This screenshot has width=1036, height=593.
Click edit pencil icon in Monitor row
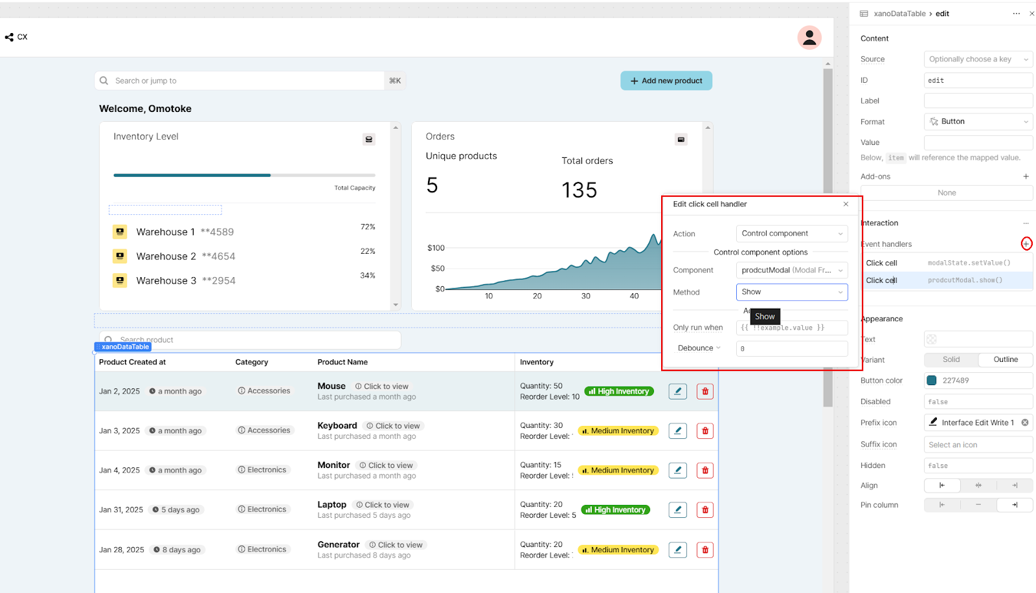(678, 470)
